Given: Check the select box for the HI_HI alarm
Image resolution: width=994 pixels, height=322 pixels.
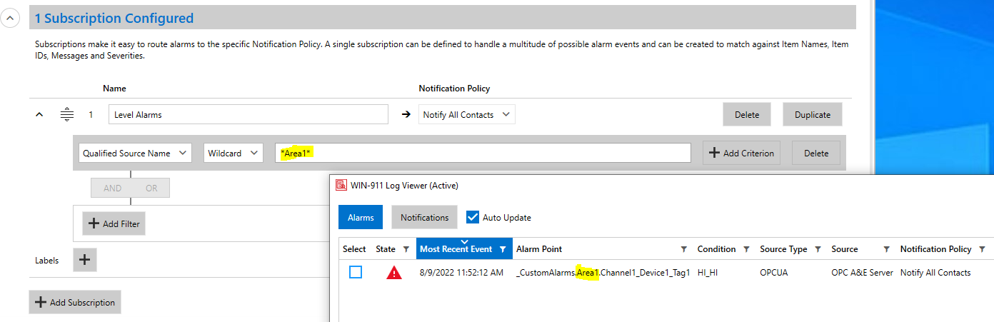Looking at the screenshot, I should 356,272.
